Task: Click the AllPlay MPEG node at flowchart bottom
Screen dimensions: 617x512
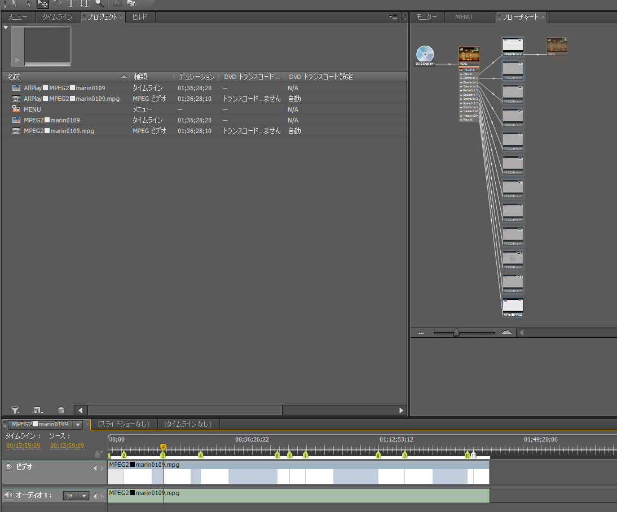Action: (x=513, y=307)
